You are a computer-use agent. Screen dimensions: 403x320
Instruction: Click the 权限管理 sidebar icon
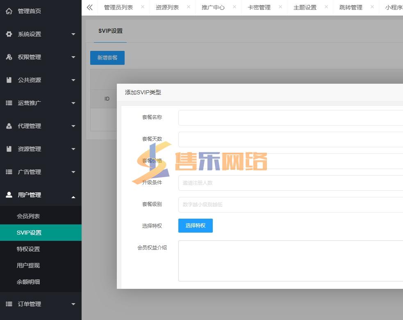[9, 57]
